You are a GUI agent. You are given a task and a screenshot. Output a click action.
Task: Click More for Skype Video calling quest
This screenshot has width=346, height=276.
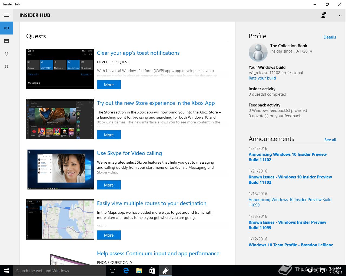[109, 185]
